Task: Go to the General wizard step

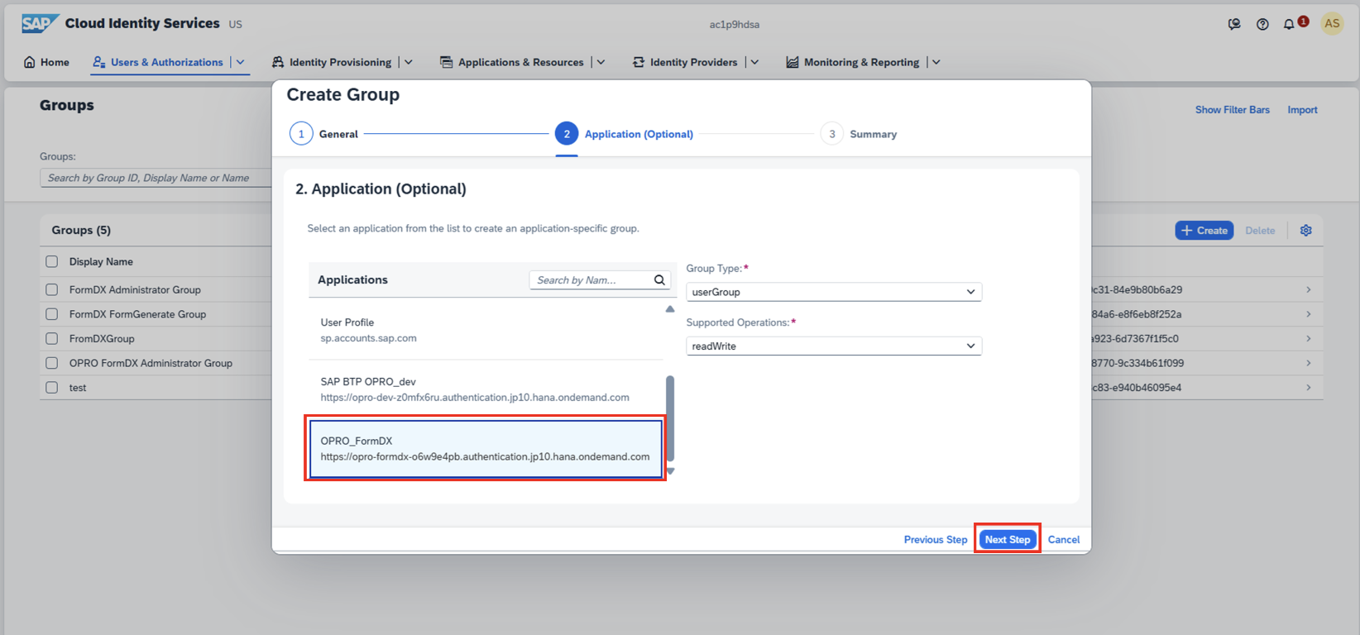Action: coord(301,134)
